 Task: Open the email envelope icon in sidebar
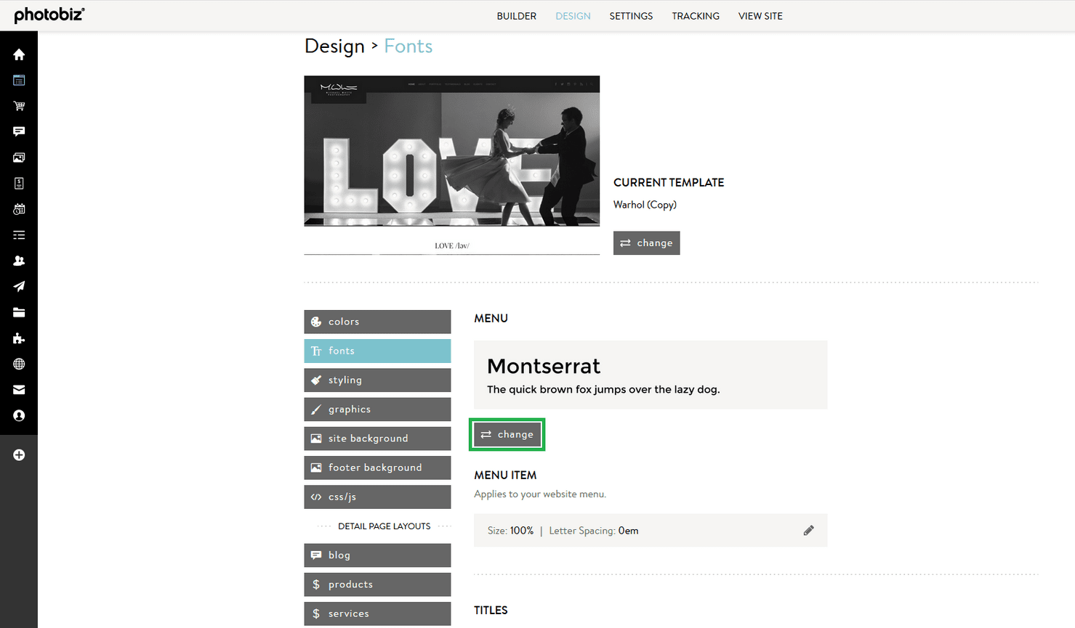(19, 390)
